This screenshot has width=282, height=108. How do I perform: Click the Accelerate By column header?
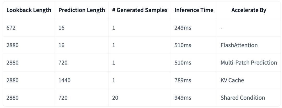(x=249, y=10)
